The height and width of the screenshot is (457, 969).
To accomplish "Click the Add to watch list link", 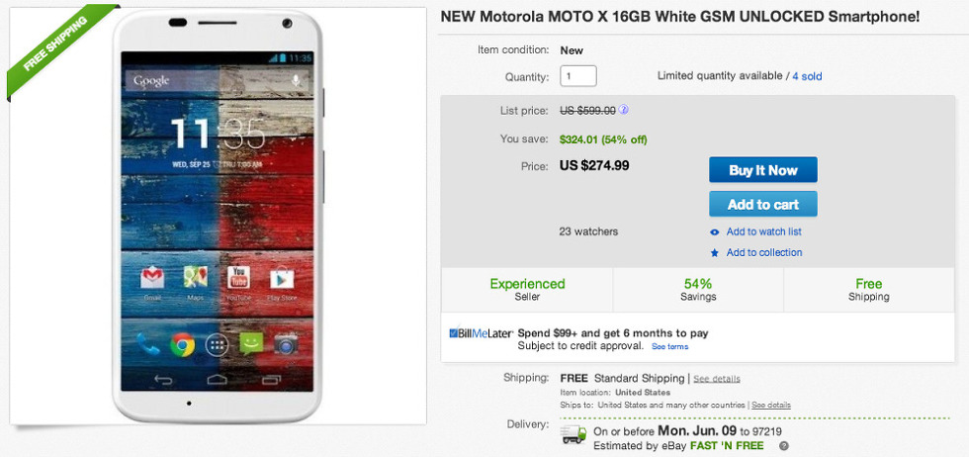I will [x=763, y=231].
